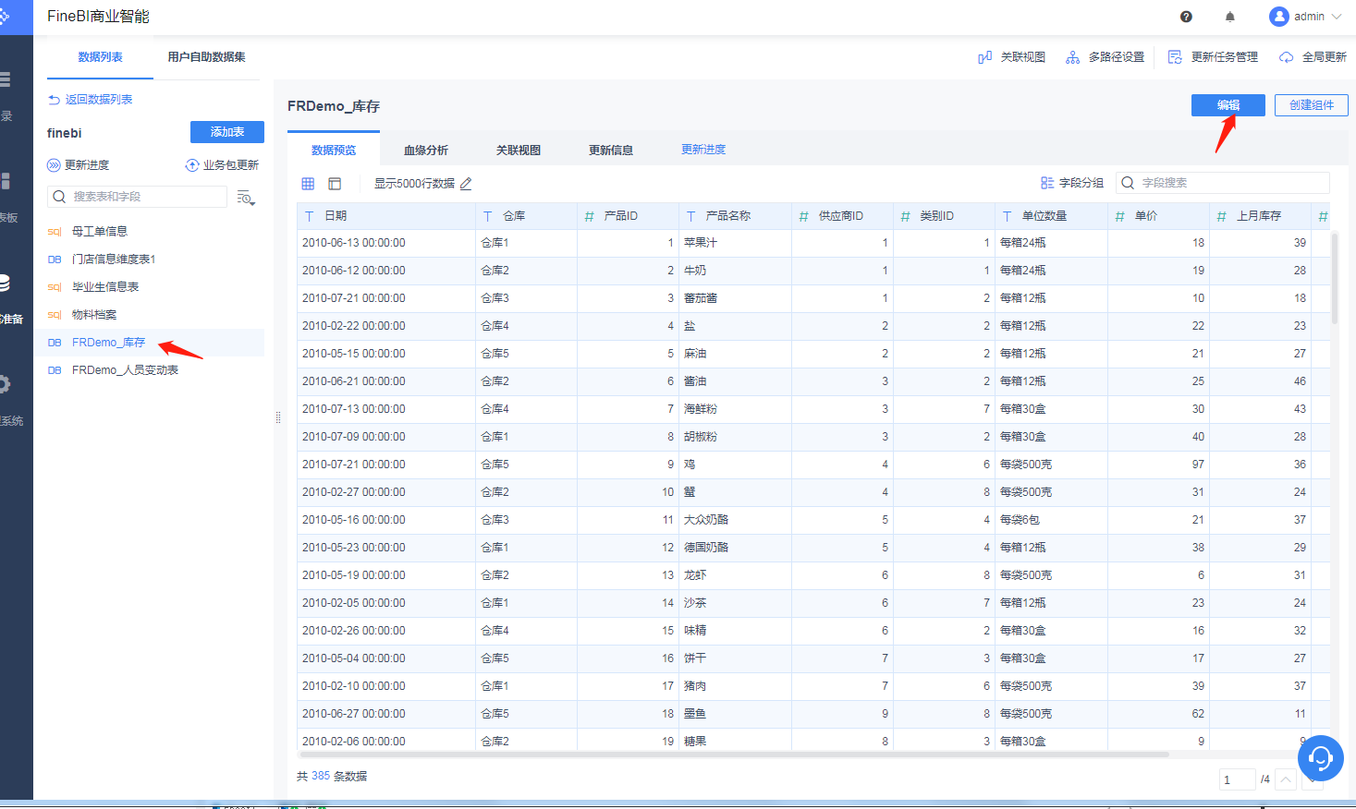Click the 字段分组 button
Viewport: 1356px width, 809px height.
pos(1072,183)
